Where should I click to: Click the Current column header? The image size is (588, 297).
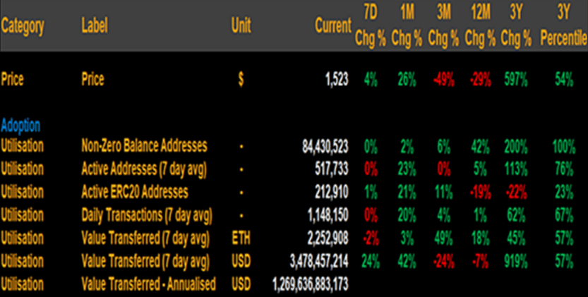(332, 27)
